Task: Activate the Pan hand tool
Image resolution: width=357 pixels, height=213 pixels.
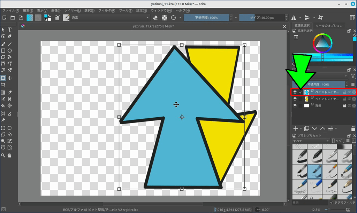Action: coord(10,155)
